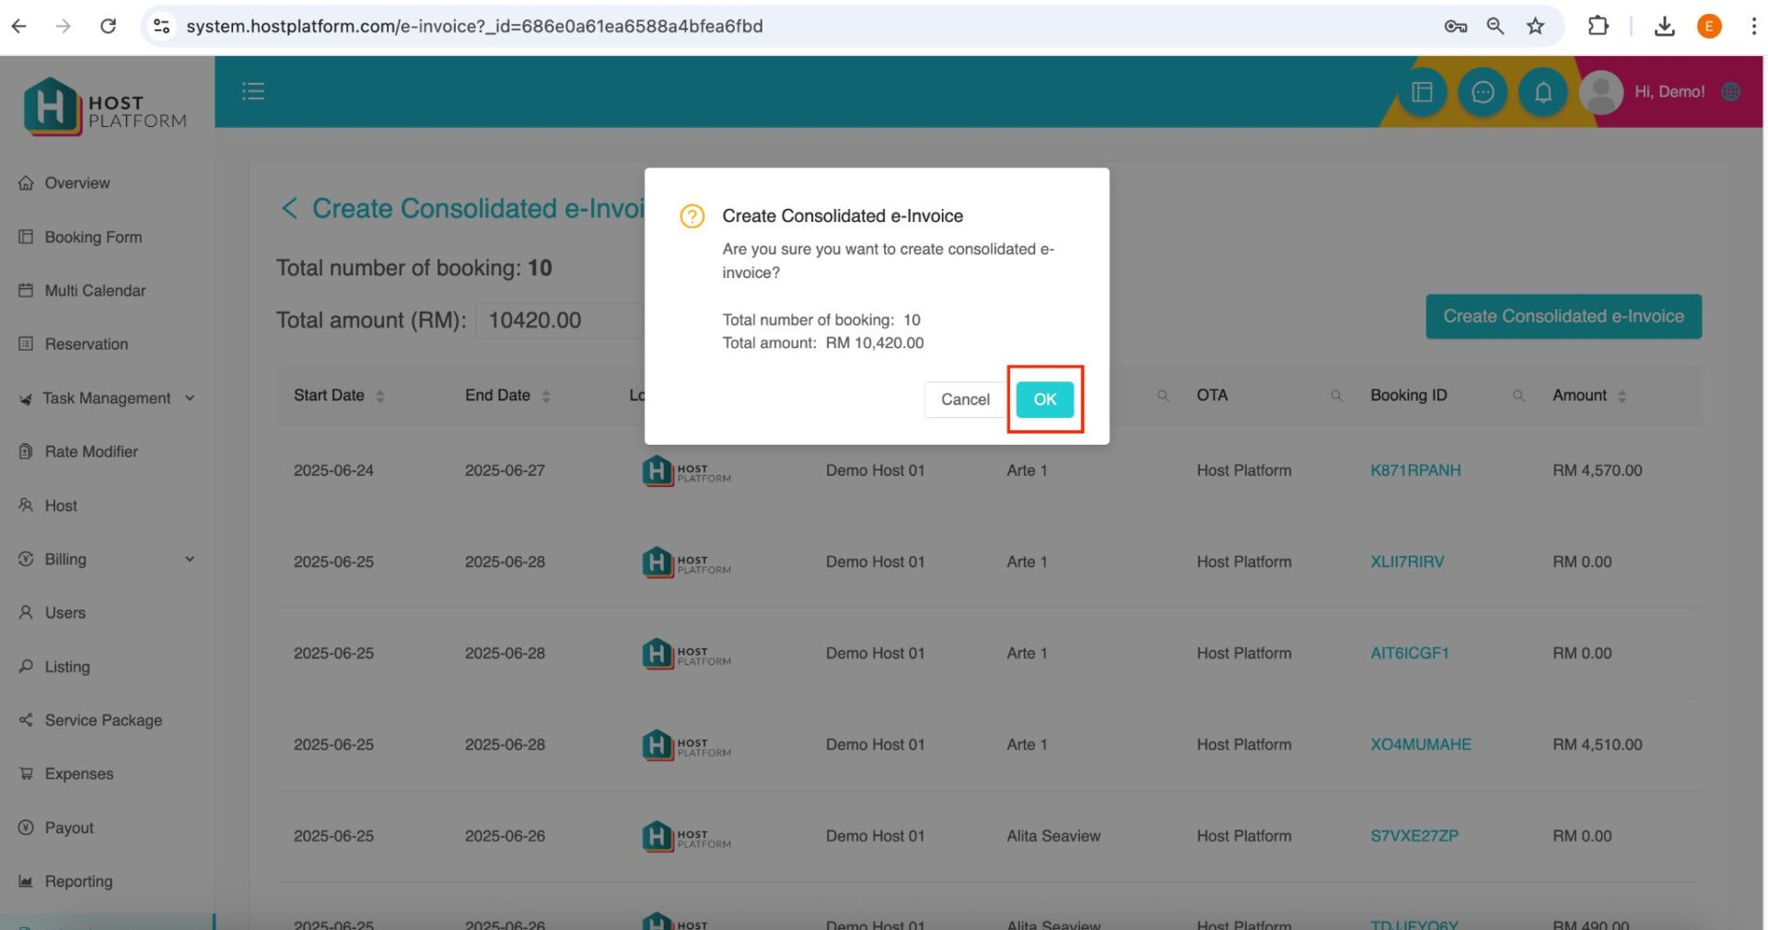
Task: Open the layout panel icon in header
Action: 1422,92
